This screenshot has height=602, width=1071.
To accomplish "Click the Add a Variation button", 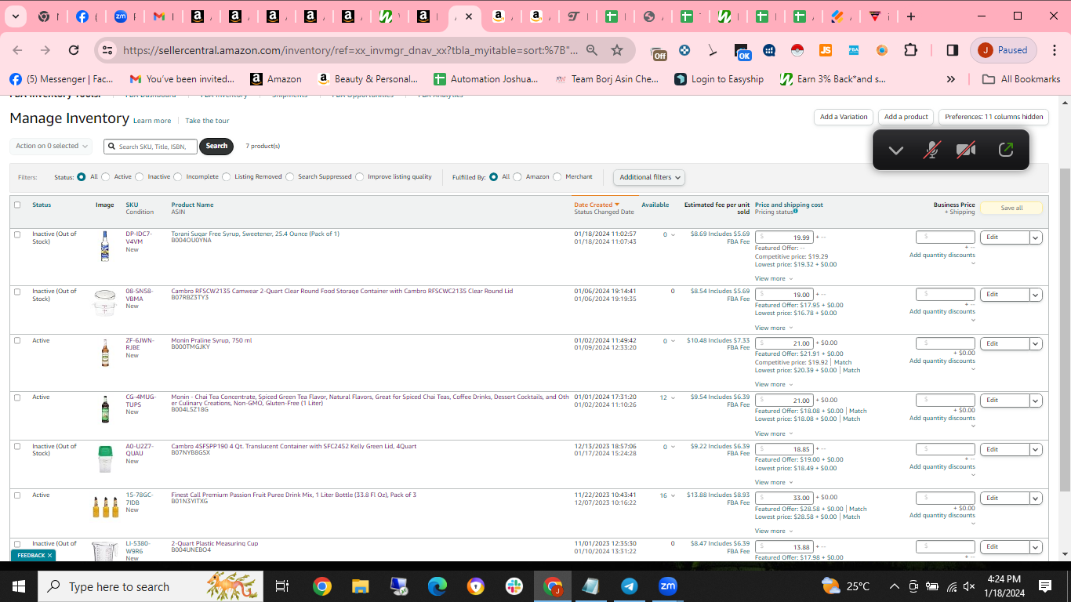I will click(844, 117).
